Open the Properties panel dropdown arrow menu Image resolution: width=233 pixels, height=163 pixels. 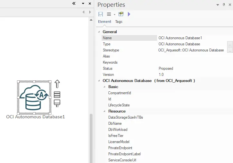[218, 5]
